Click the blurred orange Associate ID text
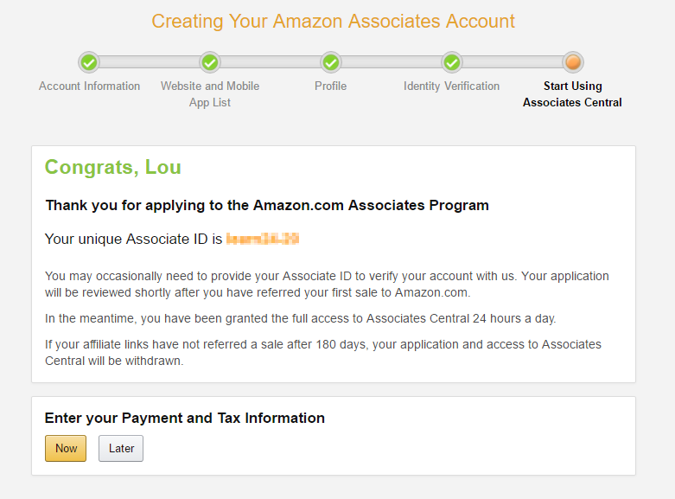675x499 pixels. (x=263, y=239)
